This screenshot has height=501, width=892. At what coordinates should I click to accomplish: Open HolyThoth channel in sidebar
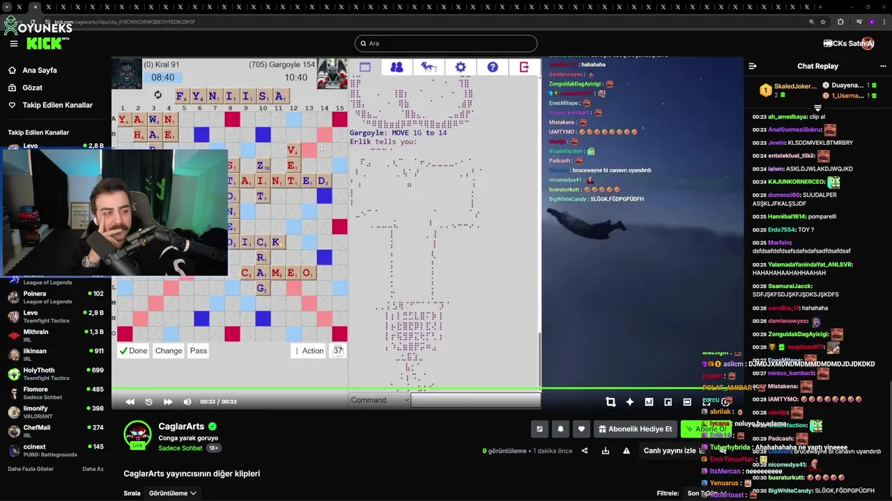(x=55, y=374)
